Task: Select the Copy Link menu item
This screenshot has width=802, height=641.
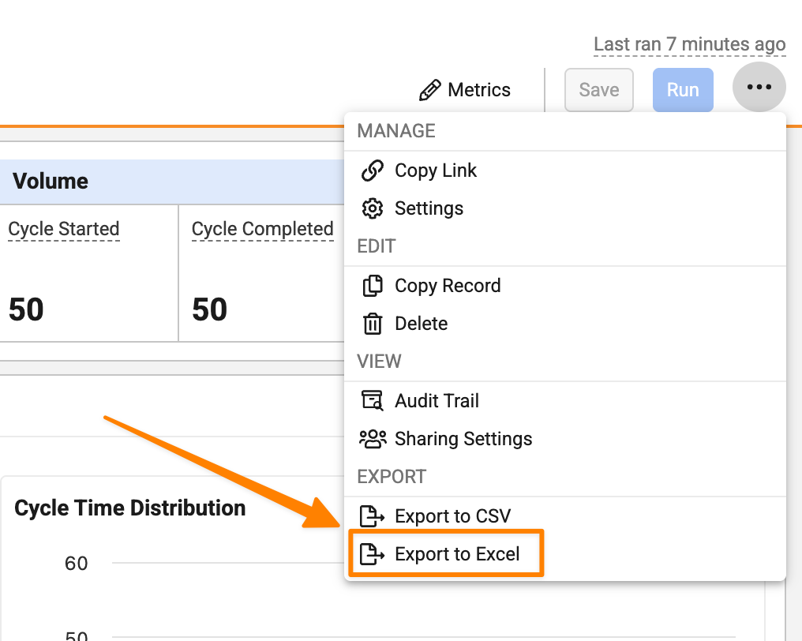Action: pos(565,171)
